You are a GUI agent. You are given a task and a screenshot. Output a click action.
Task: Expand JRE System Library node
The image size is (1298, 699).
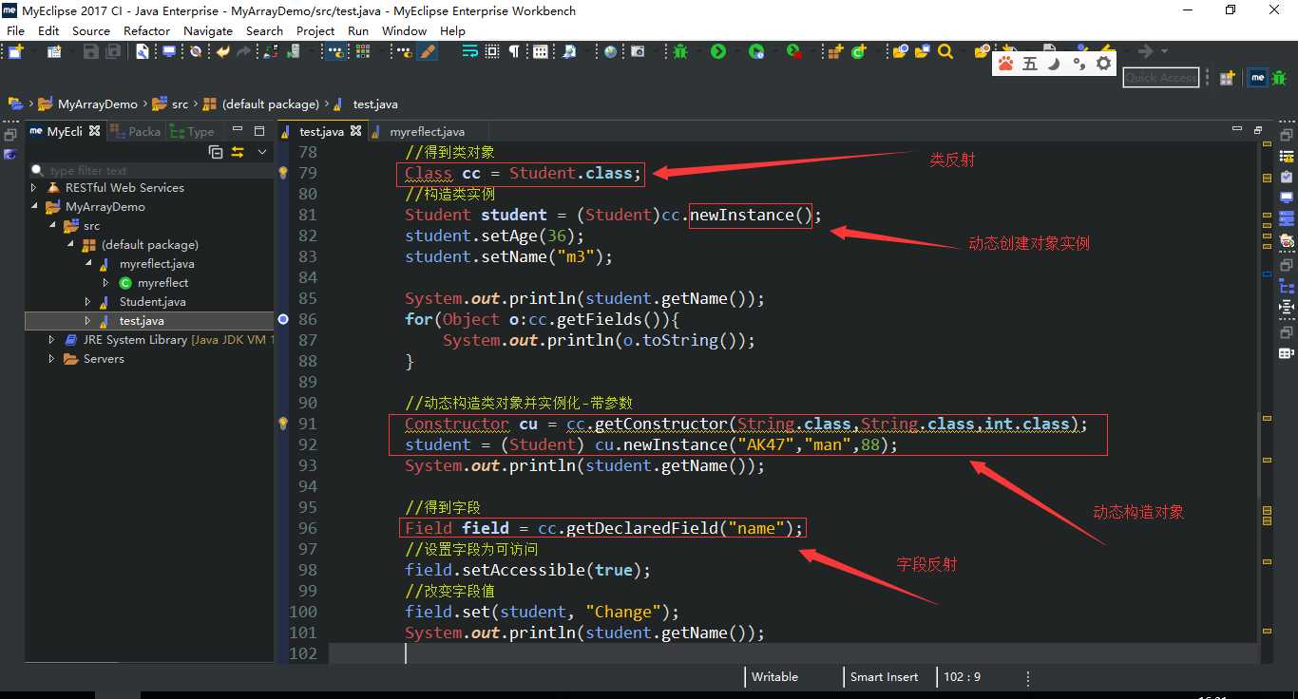coord(52,340)
